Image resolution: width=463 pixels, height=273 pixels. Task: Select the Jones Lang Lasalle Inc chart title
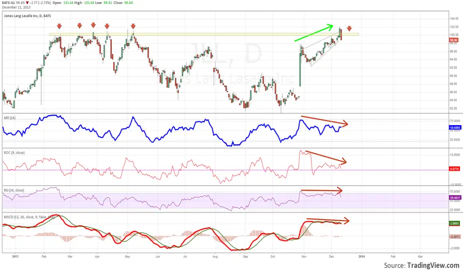(x=27, y=16)
